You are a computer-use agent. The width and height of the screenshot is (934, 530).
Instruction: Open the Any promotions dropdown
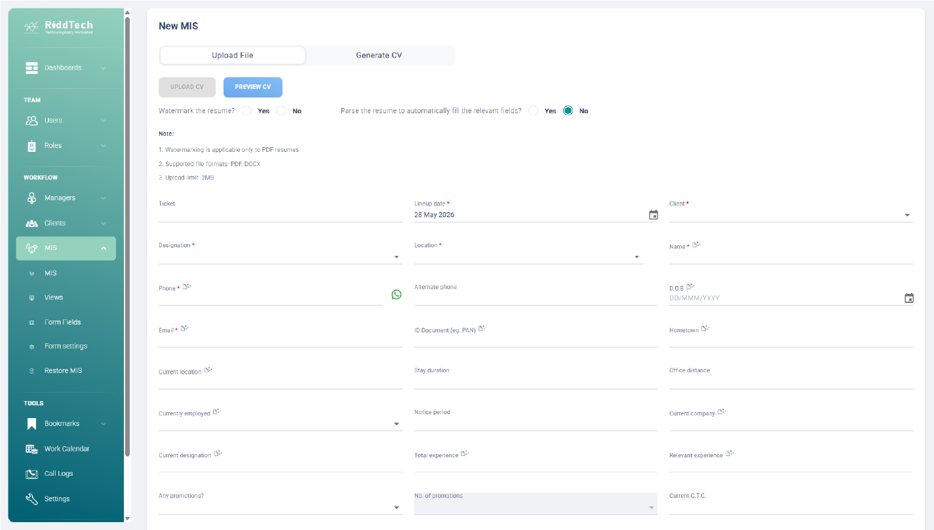click(280, 507)
